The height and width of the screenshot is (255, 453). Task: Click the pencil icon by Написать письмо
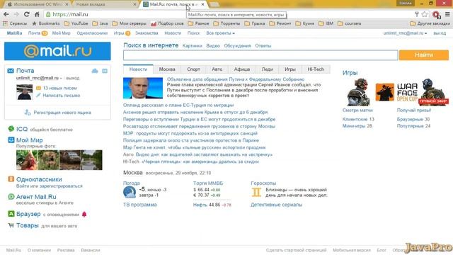click(x=38, y=95)
